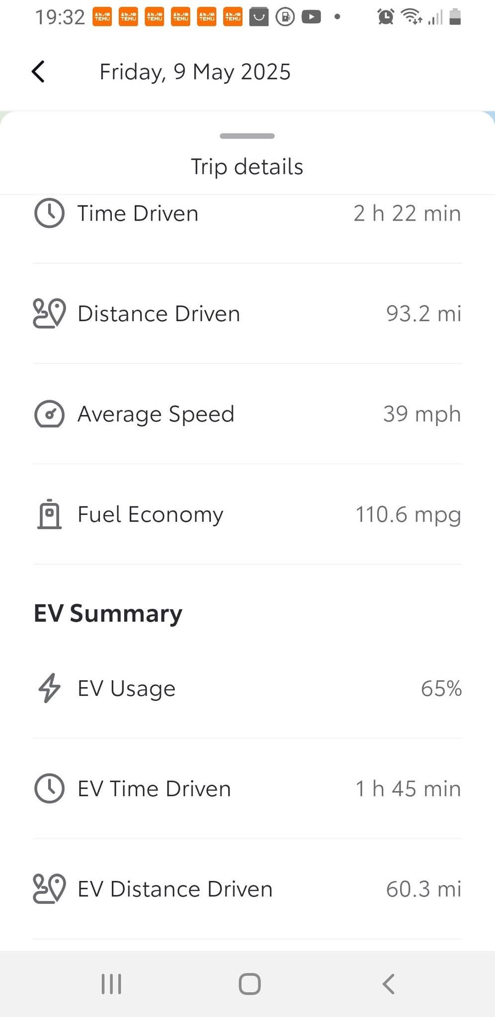Select the EV Usage 65% value
Image resolution: width=495 pixels, height=1017 pixels.
(441, 689)
